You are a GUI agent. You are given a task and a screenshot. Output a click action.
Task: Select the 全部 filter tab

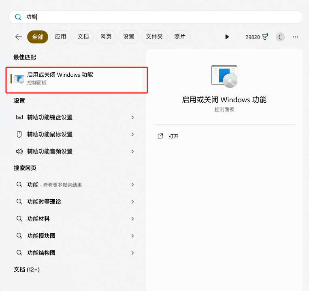[x=38, y=37]
